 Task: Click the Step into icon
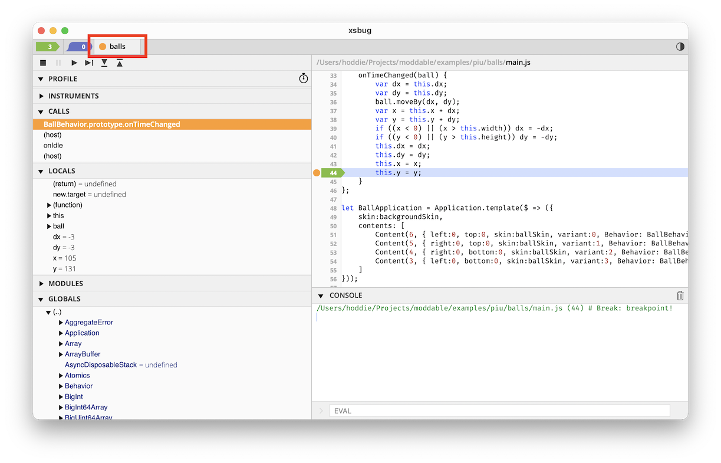coord(104,63)
